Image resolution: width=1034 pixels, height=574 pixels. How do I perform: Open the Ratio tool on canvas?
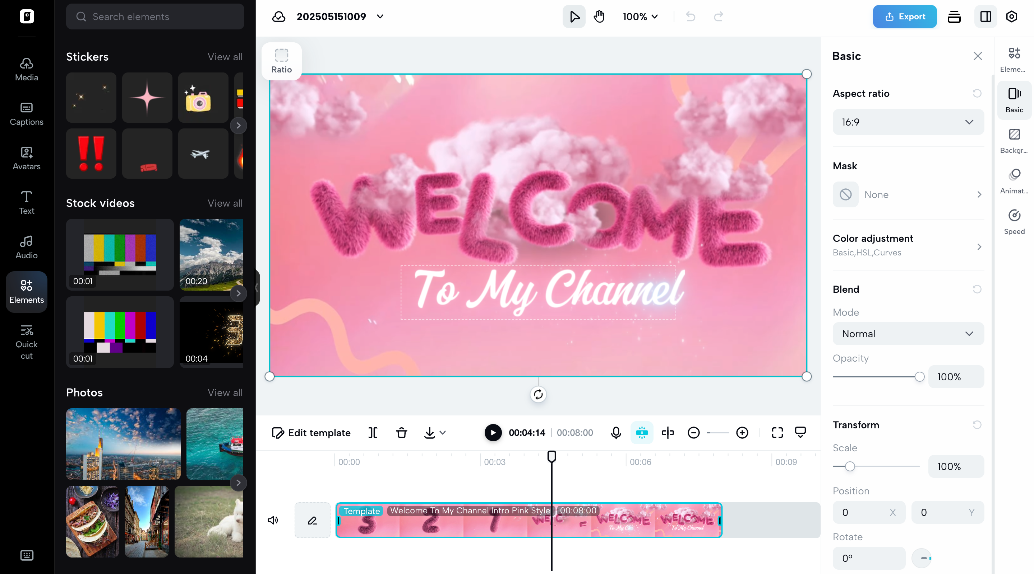281,61
